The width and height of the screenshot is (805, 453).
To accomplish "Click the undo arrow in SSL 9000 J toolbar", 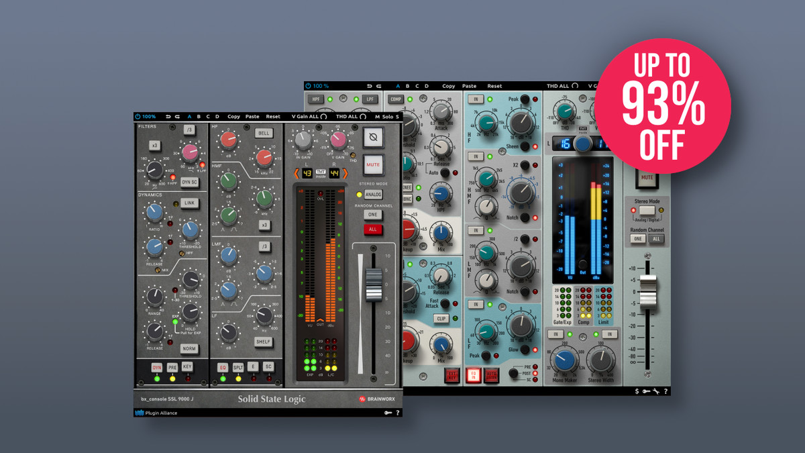I will (x=168, y=117).
